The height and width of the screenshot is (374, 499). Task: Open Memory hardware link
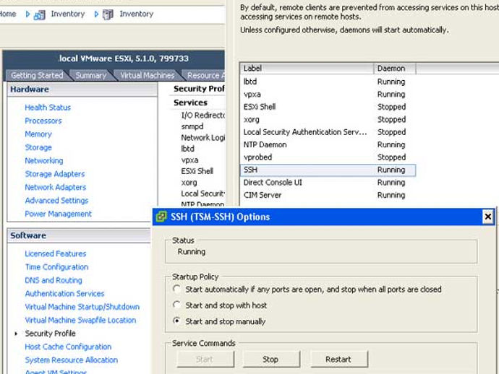[x=38, y=134]
